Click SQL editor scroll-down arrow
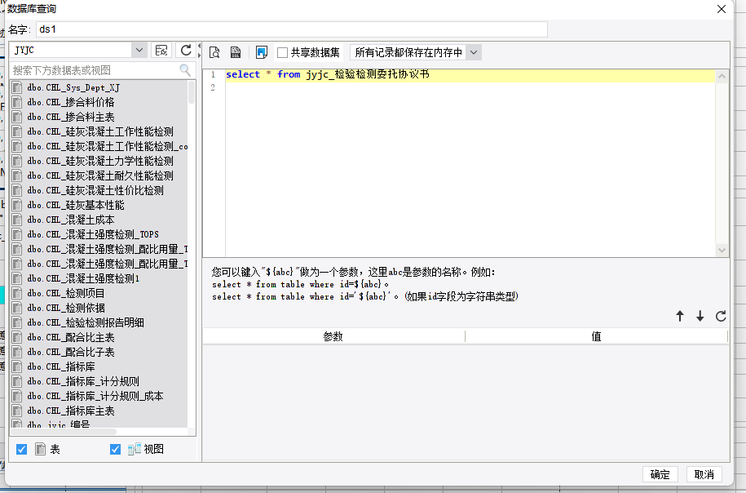 point(722,250)
